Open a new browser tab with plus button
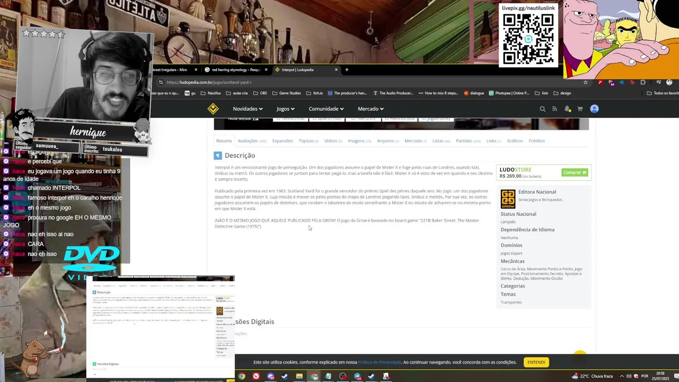679x382 pixels. pyautogui.click(x=347, y=70)
